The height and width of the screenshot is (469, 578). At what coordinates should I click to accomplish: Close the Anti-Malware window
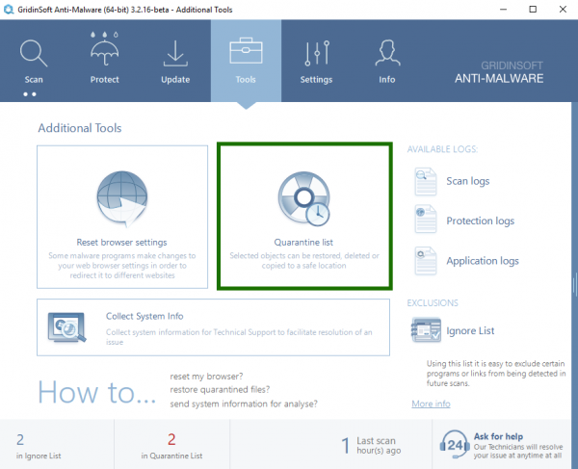(563, 10)
